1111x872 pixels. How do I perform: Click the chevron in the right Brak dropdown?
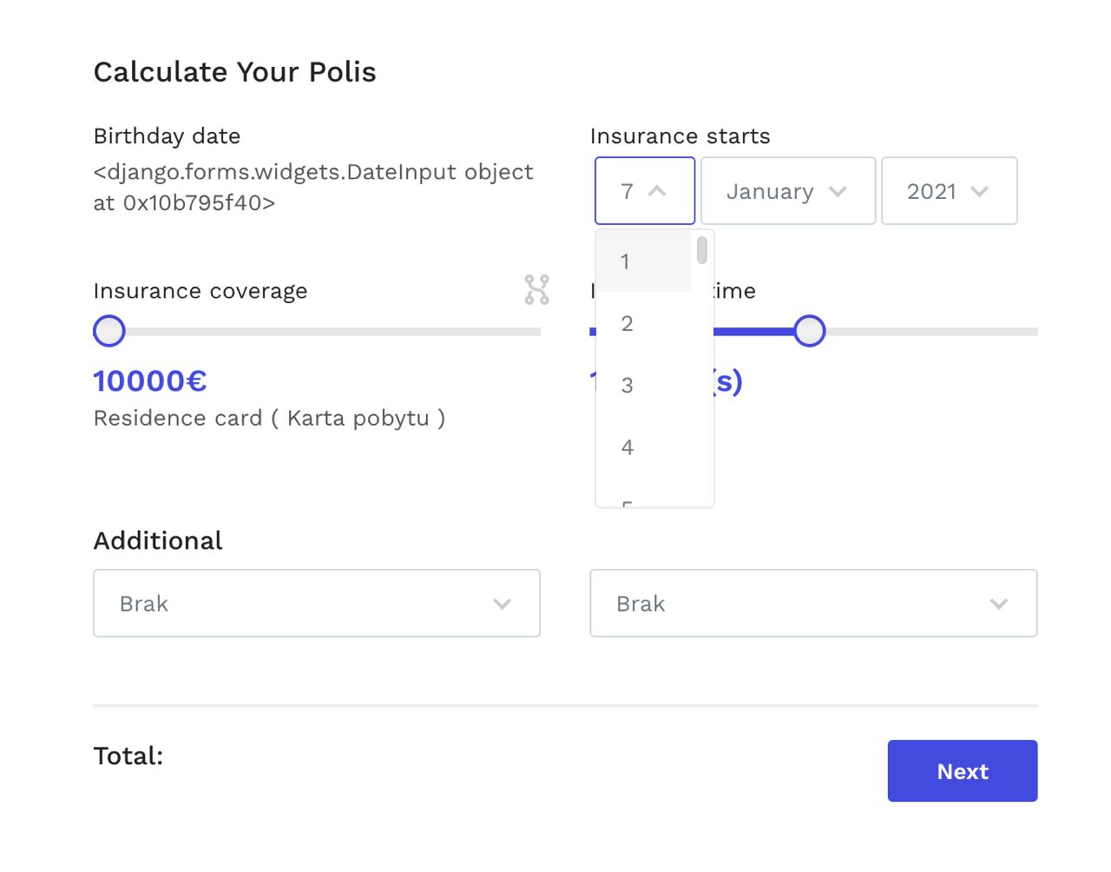click(x=999, y=604)
